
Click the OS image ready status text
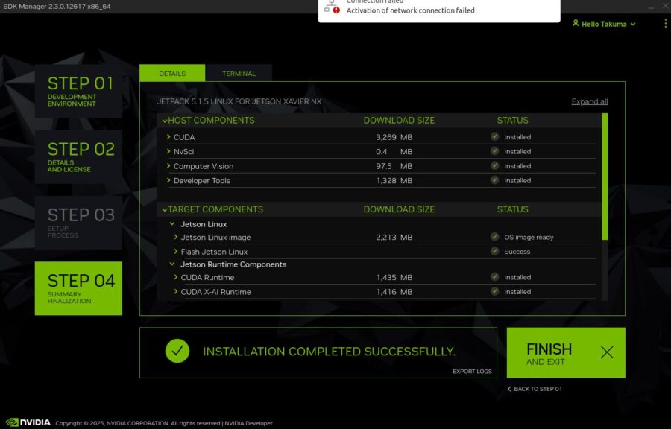coord(529,237)
